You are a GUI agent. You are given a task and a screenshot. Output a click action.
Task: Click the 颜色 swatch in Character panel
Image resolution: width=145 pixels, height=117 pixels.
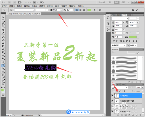pyautogui.click(x=133, y=37)
